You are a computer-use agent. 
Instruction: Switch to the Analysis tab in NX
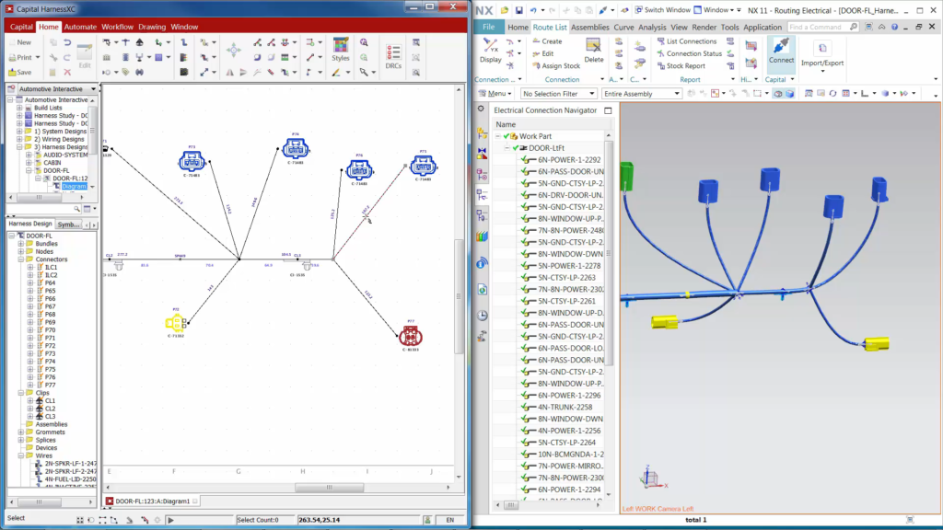pyautogui.click(x=652, y=27)
